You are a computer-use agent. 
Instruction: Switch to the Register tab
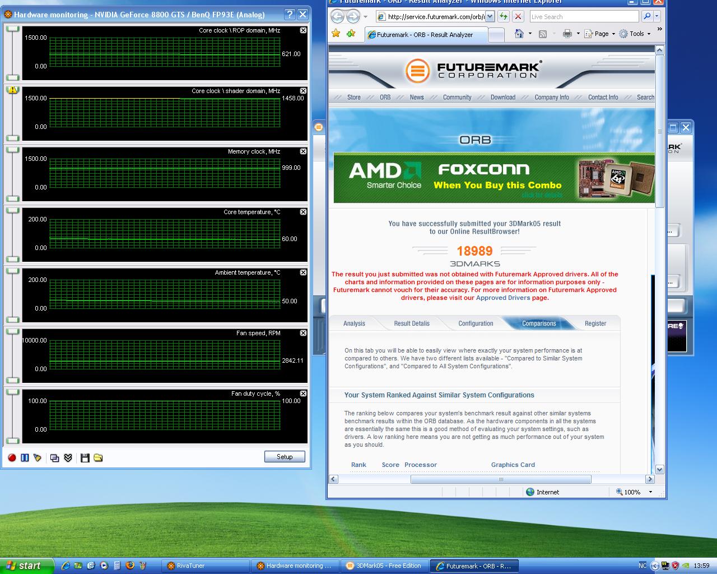pos(595,323)
